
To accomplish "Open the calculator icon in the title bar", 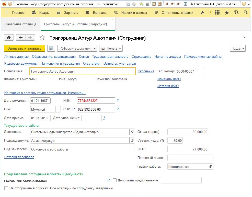I will click(x=153, y=4).
